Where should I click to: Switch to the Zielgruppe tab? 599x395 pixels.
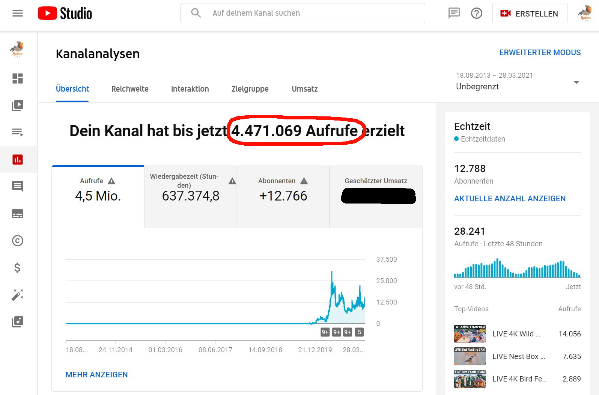250,89
